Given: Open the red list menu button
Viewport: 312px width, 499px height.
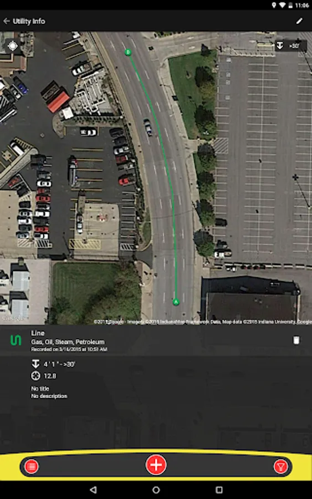Looking at the screenshot, I should point(32,466).
